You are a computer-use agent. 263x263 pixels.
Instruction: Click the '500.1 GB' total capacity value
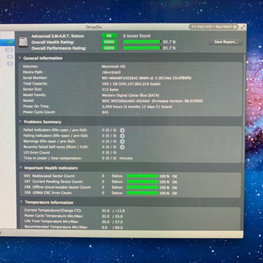click(109, 84)
